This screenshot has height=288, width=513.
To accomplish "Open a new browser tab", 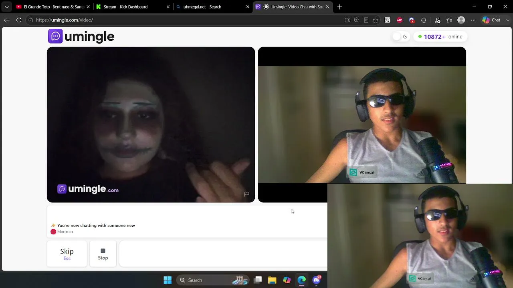I will [x=340, y=7].
